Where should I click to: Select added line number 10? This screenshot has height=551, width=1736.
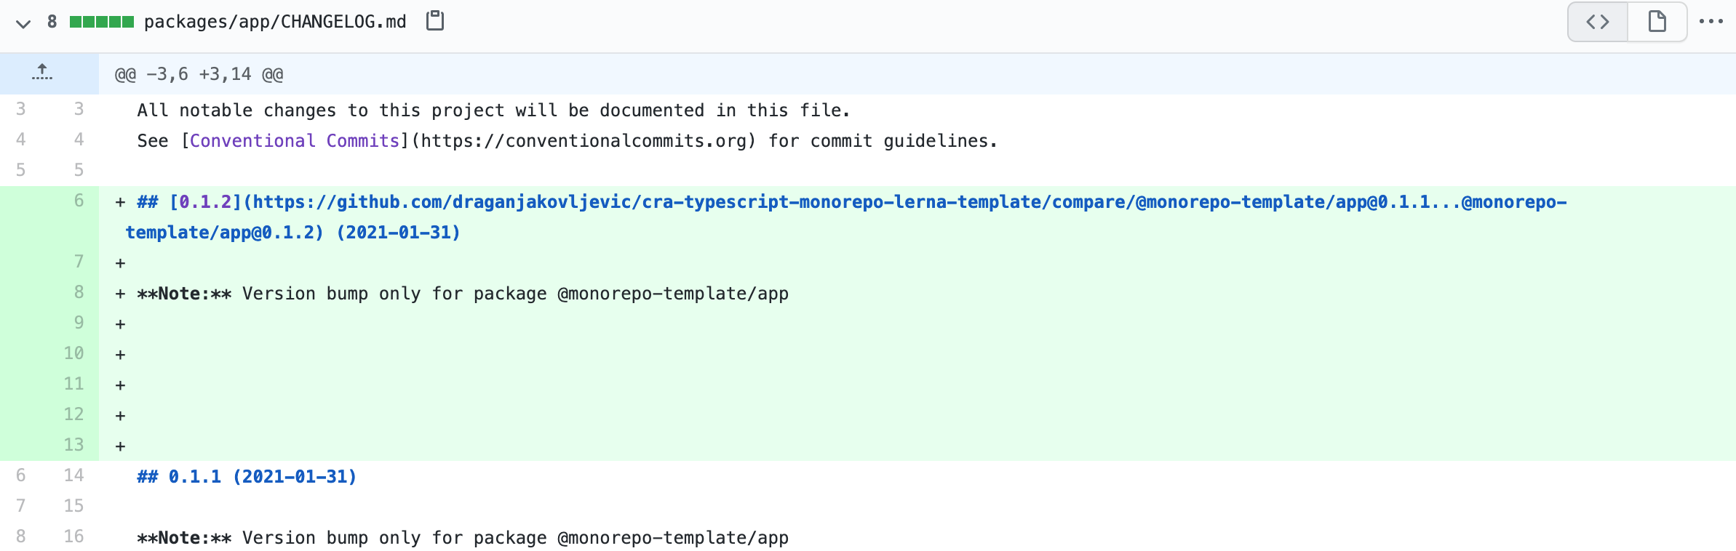tap(73, 353)
